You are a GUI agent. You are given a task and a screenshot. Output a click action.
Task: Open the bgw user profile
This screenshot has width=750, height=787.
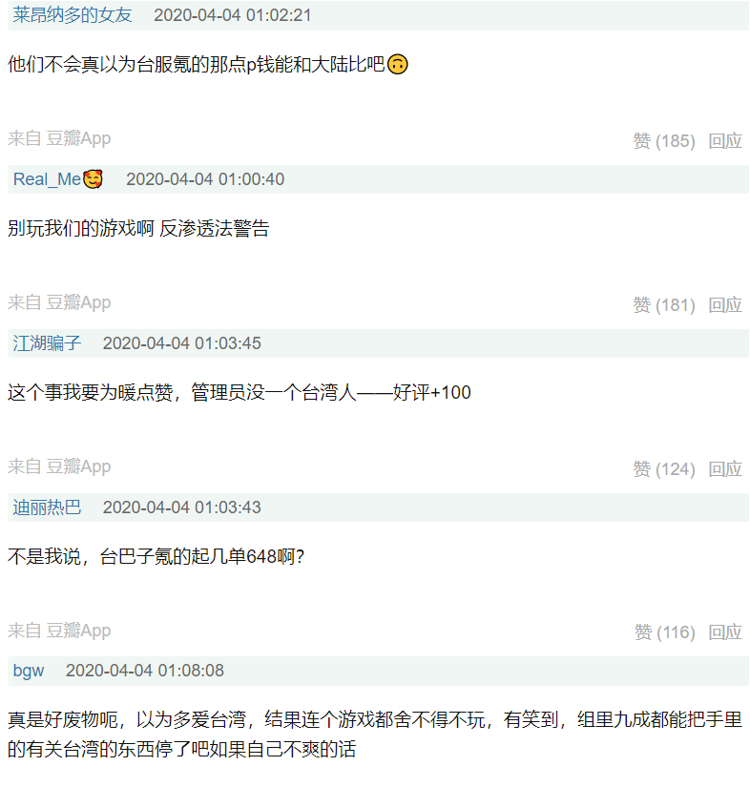tap(29, 671)
